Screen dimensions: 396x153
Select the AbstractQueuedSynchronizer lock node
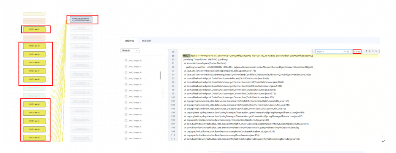(81, 19)
